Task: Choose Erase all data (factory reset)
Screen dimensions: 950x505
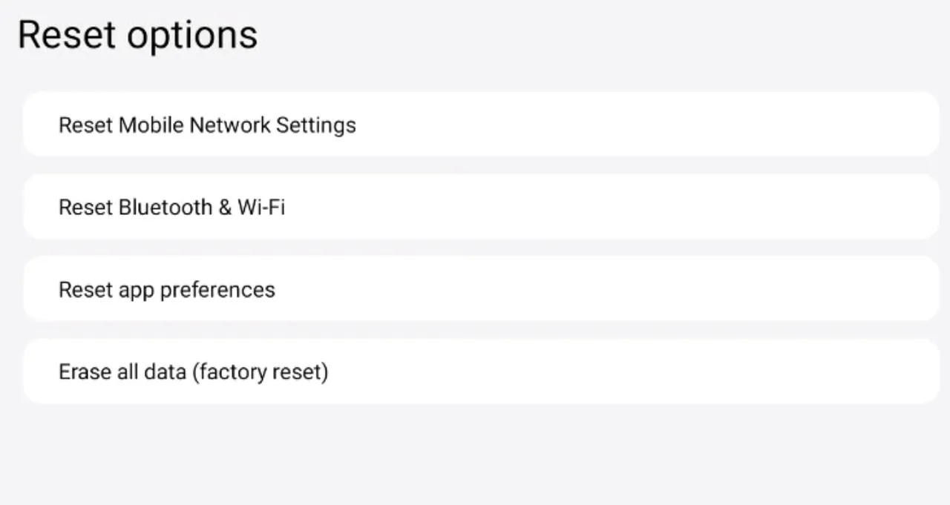Action: [x=480, y=372]
